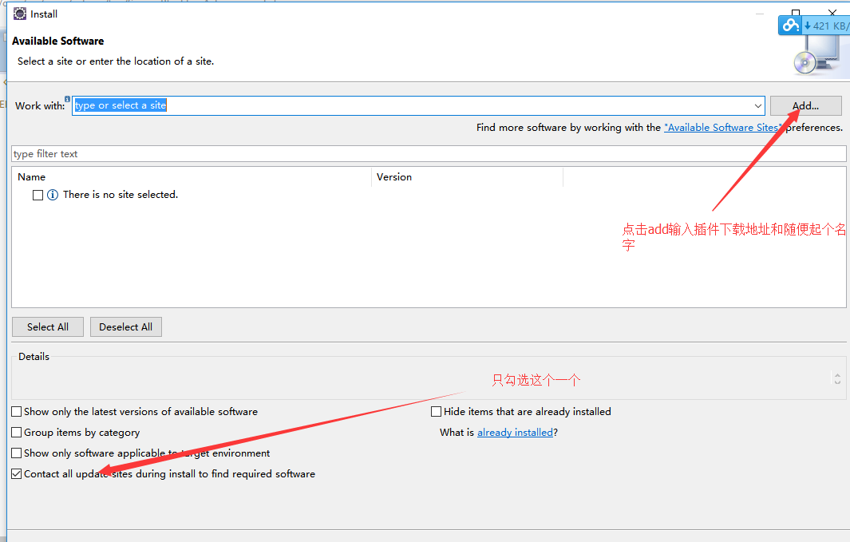Enable 'Hide items that are already installed'

coord(437,411)
